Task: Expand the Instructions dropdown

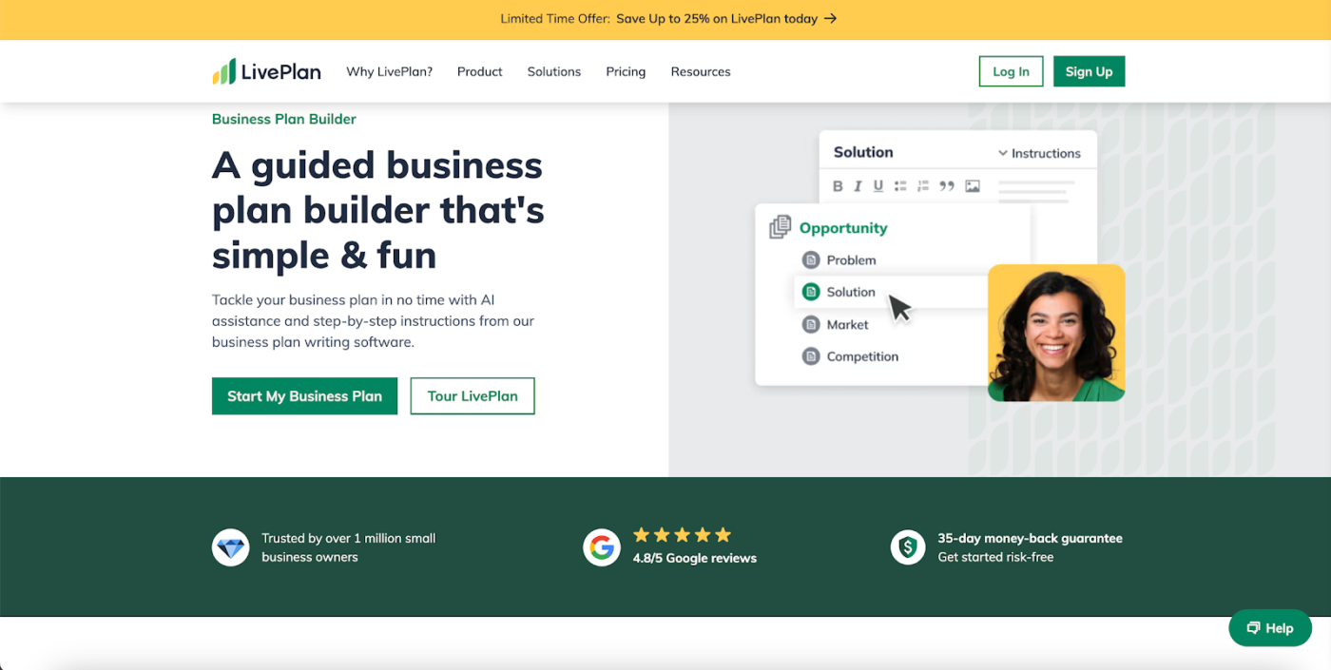Action: [x=1039, y=153]
